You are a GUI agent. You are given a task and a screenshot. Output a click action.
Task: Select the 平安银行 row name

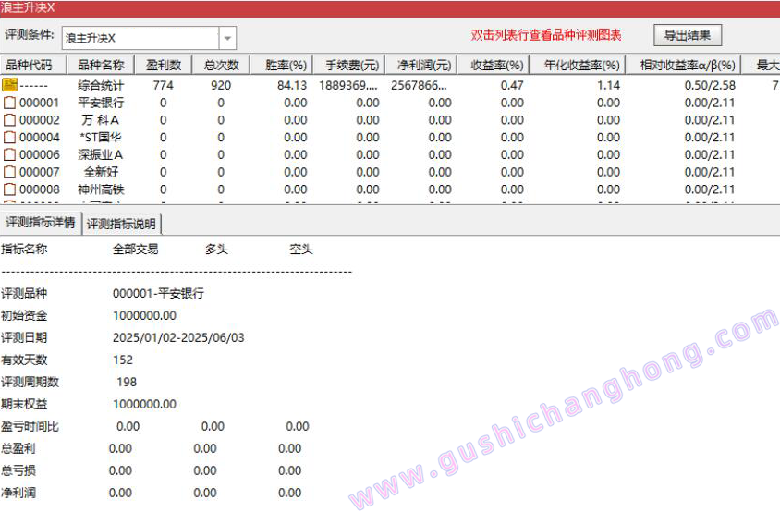pyautogui.click(x=101, y=103)
